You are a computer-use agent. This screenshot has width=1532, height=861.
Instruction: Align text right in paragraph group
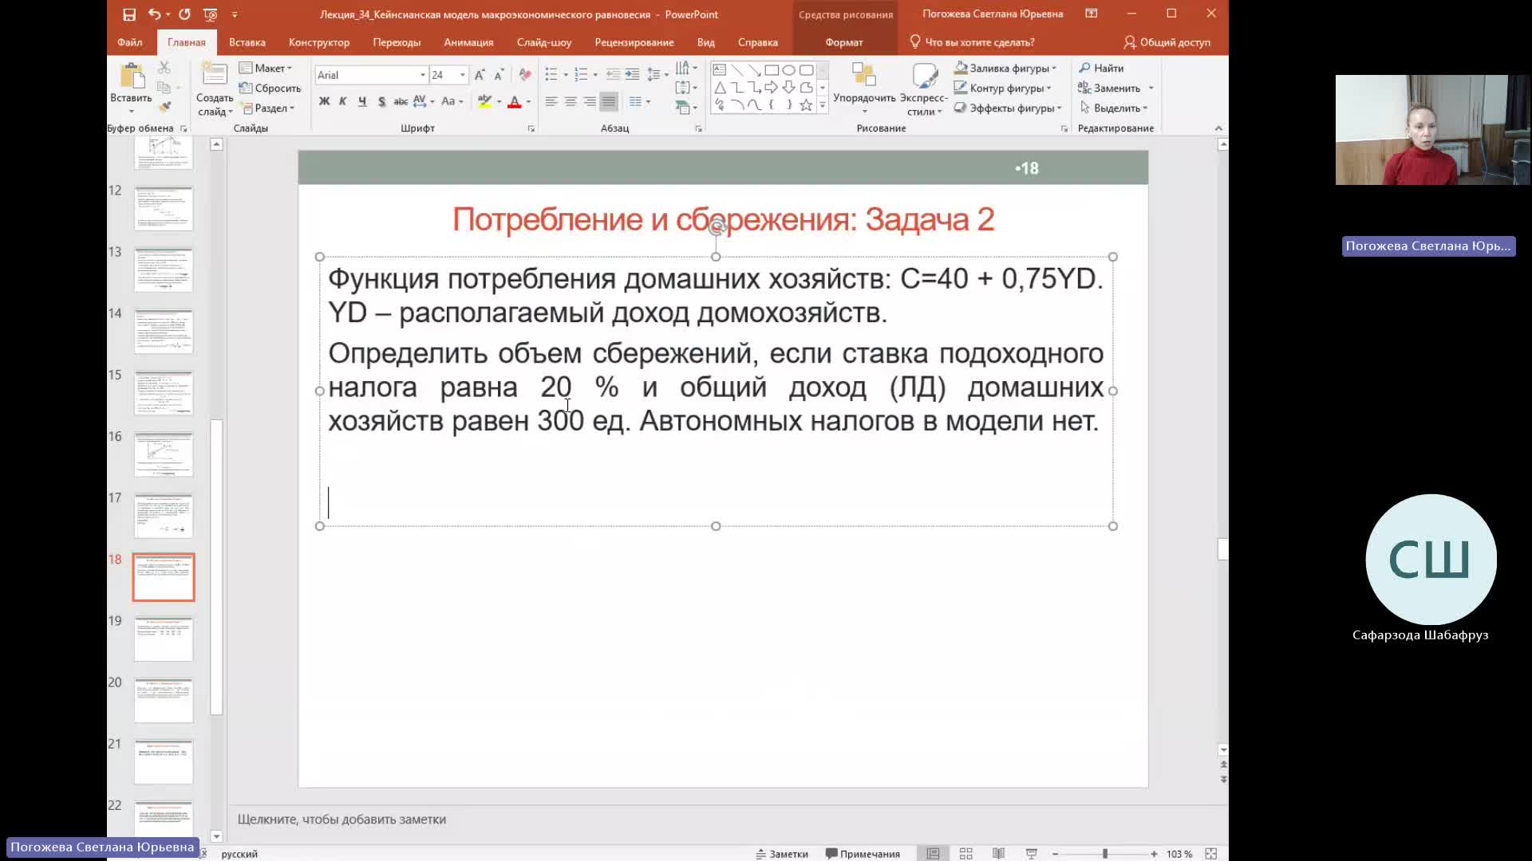(x=590, y=101)
